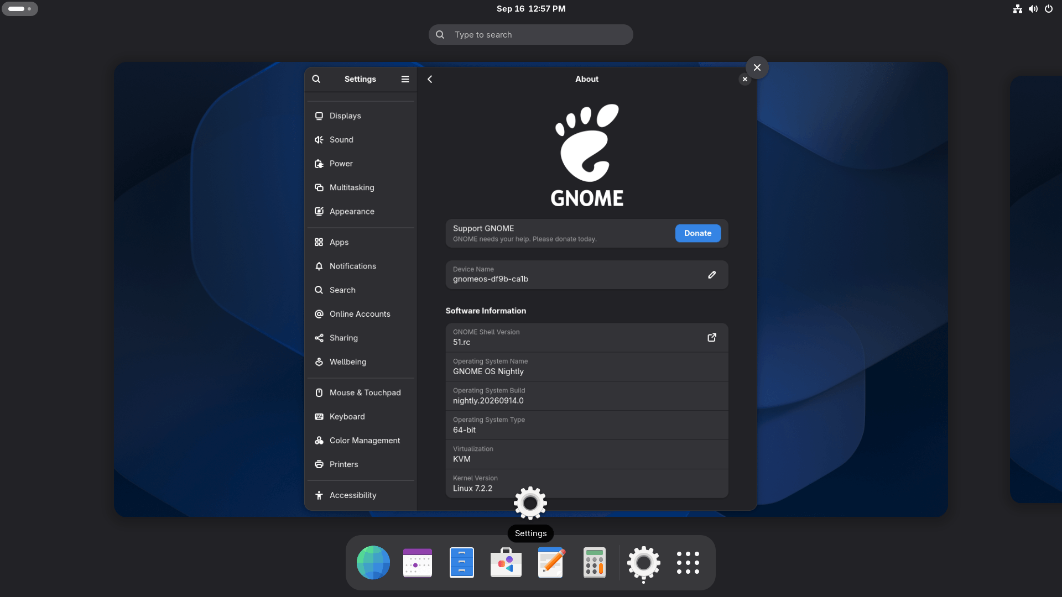The width and height of the screenshot is (1062, 597).
Task: Select Appearance label in sidebar
Action: coord(352,212)
